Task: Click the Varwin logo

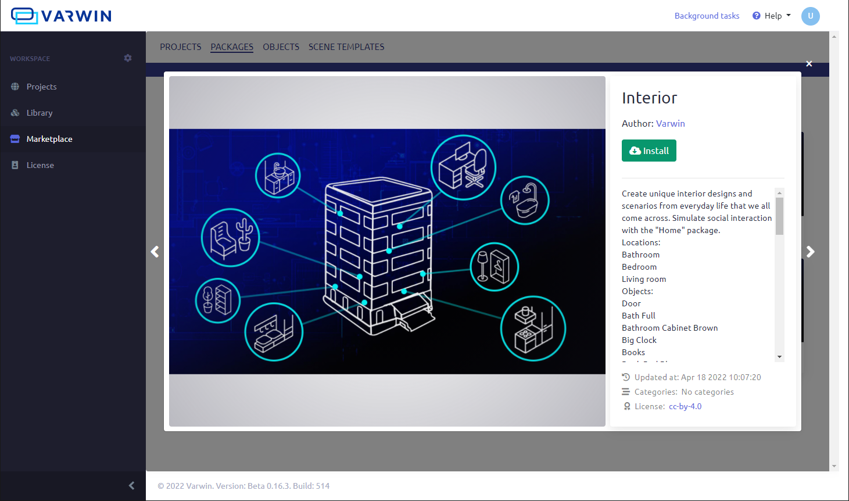Action: (x=61, y=16)
